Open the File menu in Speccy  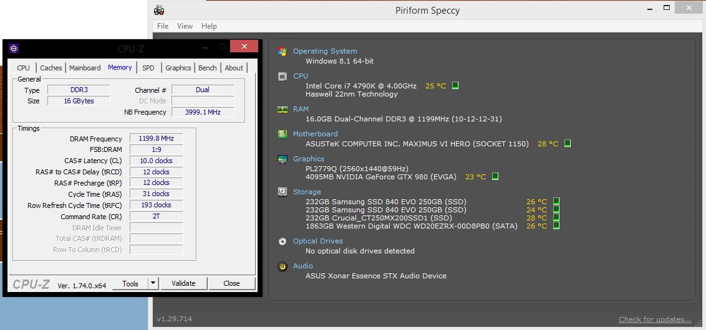click(163, 26)
